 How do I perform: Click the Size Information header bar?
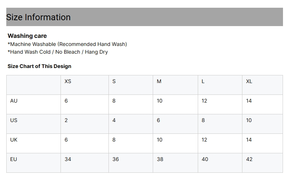(144, 17)
